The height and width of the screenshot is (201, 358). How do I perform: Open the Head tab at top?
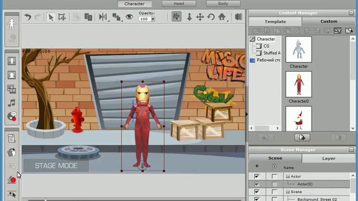tap(178, 4)
